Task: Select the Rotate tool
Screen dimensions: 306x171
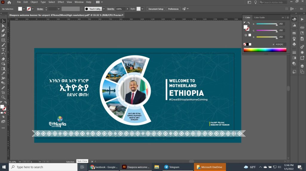Action: (x=3, y=54)
